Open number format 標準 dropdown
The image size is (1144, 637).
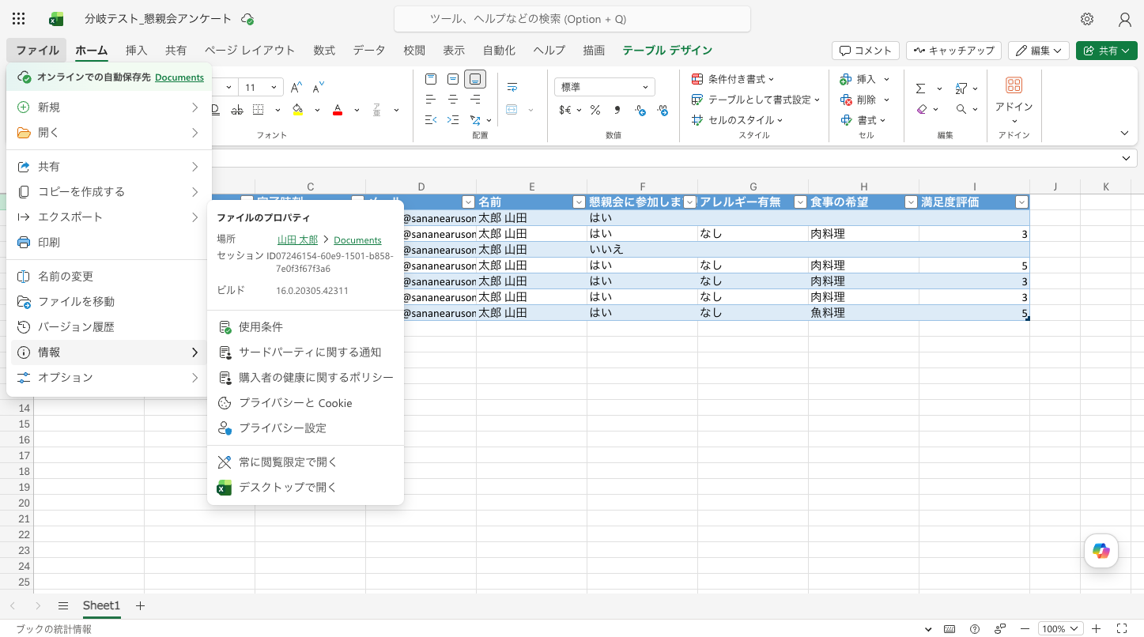(604, 87)
